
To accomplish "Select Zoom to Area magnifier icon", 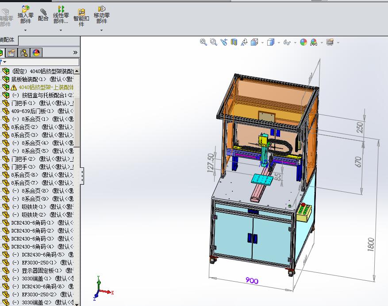I will [213, 42].
